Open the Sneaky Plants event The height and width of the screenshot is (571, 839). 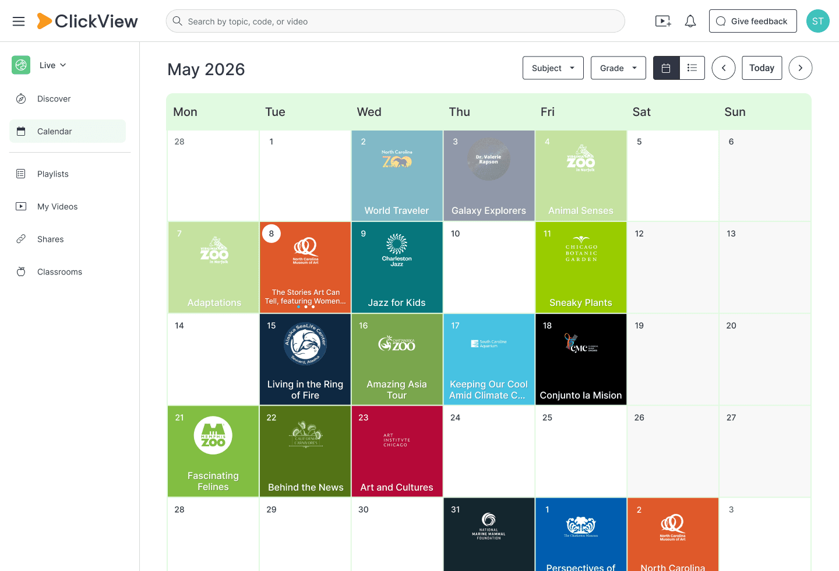(x=581, y=267)
